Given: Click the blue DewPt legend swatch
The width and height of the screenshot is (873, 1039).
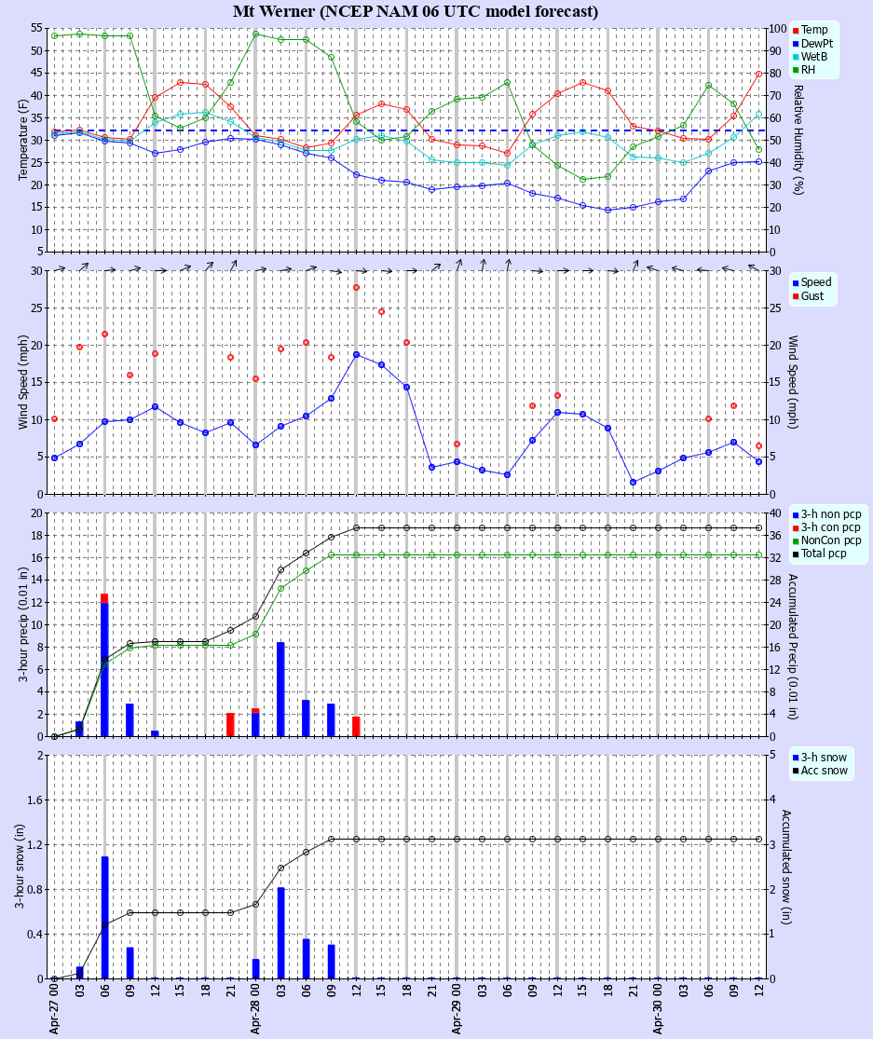Looking at the screenshot, I should (796, 44).
